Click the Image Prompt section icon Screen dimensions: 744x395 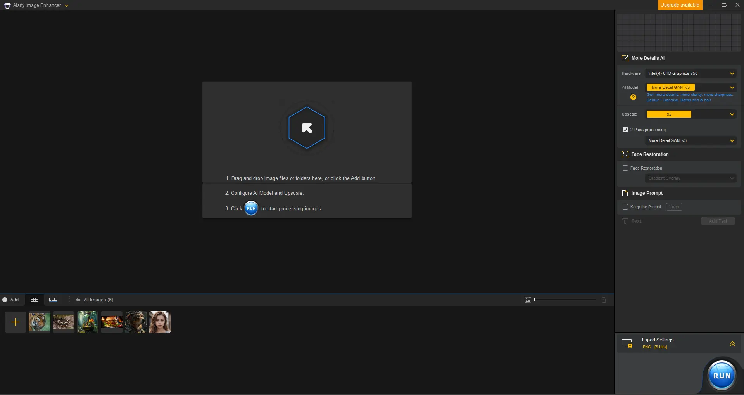[625, 193]
